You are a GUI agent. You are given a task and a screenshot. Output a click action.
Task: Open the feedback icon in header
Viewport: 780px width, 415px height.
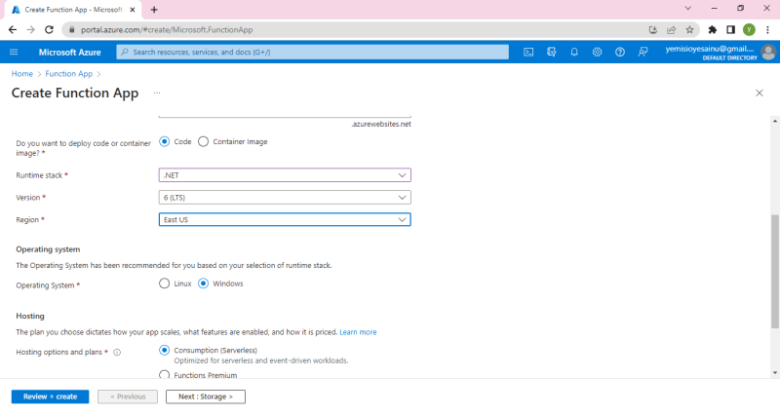coord(643,52)
